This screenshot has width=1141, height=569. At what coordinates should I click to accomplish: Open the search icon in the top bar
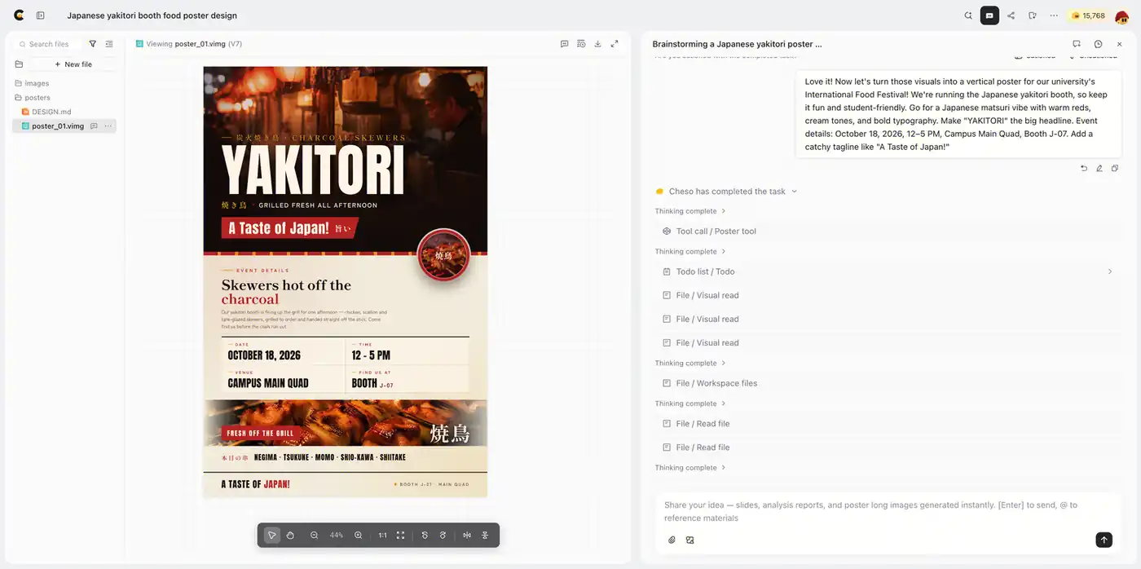click(x=968, y=15)
